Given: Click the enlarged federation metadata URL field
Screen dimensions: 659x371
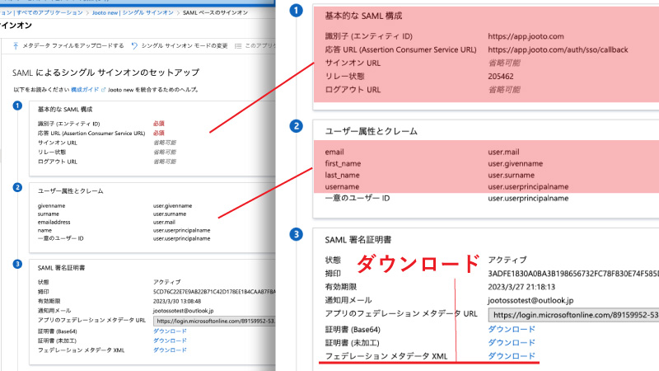Looking at the screenshot, I should pos(574,314).
